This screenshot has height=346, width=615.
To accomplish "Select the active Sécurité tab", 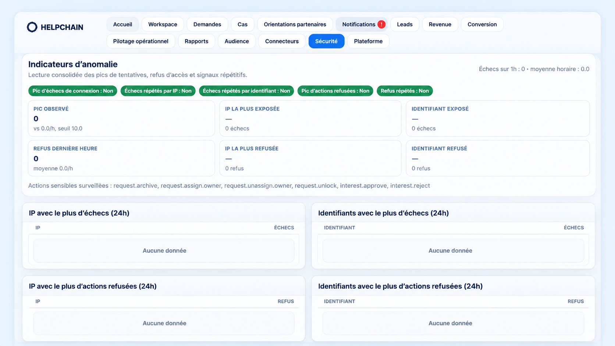I will point(326,41).
